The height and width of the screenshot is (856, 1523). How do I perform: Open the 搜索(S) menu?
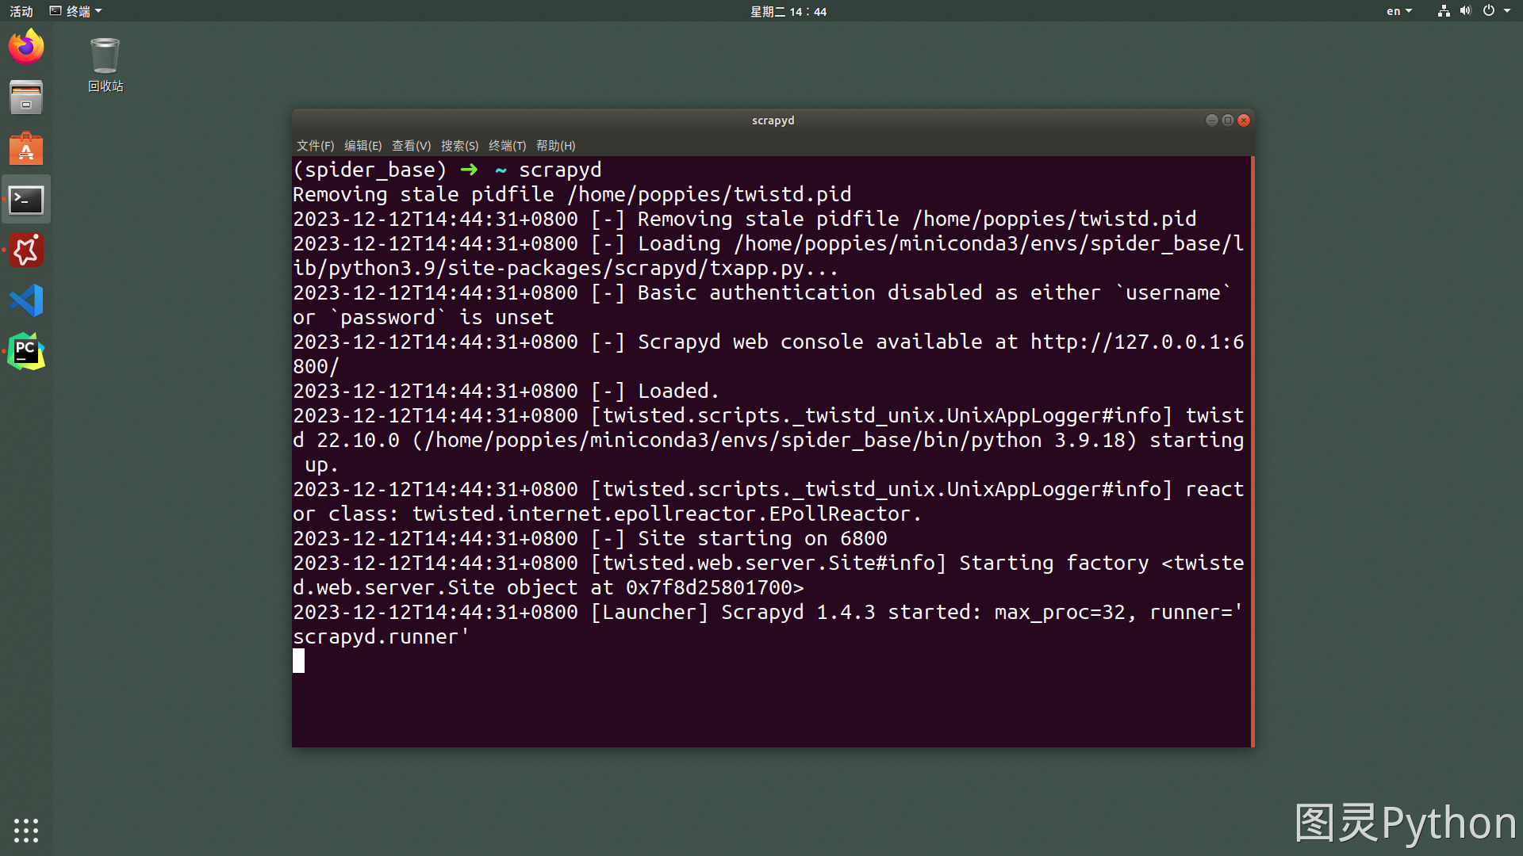(459, 146)
